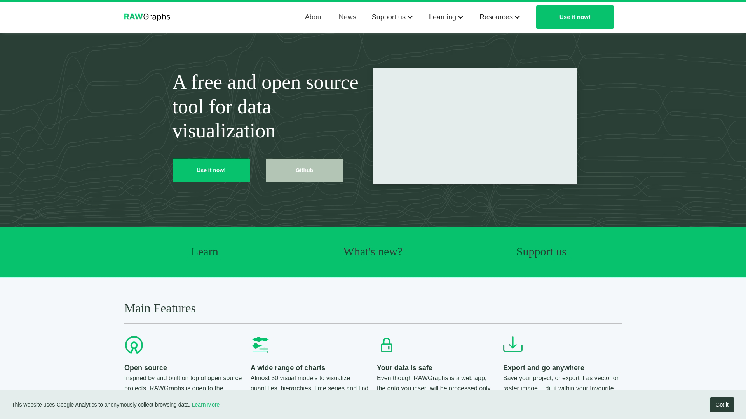The width and height of the screenshot is (746, 419).
Task: Expand the Learning dropdown chevron
Action: 460,17
